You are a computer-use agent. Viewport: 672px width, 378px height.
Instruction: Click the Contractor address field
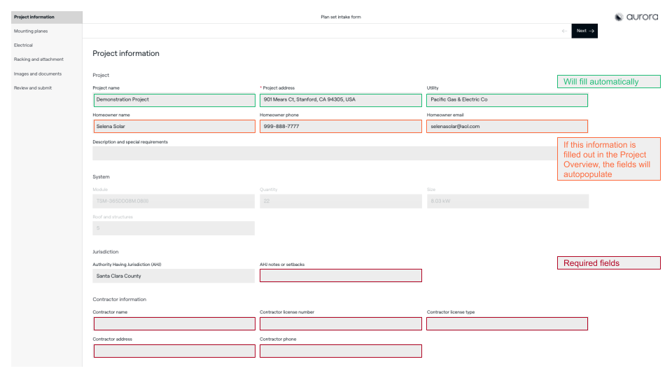(x=174, y=351)
